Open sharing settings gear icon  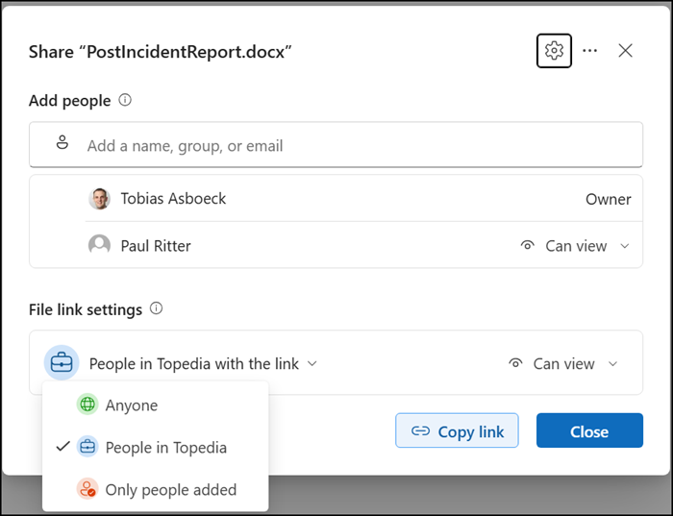point(554,51)
